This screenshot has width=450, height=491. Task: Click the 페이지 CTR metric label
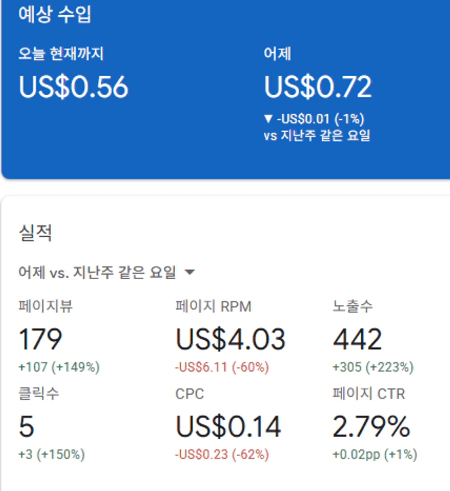tap(369, 394)
